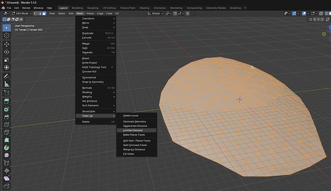Enable face select mode
This screenshot has width=331, height=191.
click(44, 13)
